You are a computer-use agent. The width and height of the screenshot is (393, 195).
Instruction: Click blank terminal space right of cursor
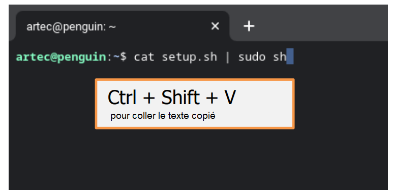tap(340, 57)
